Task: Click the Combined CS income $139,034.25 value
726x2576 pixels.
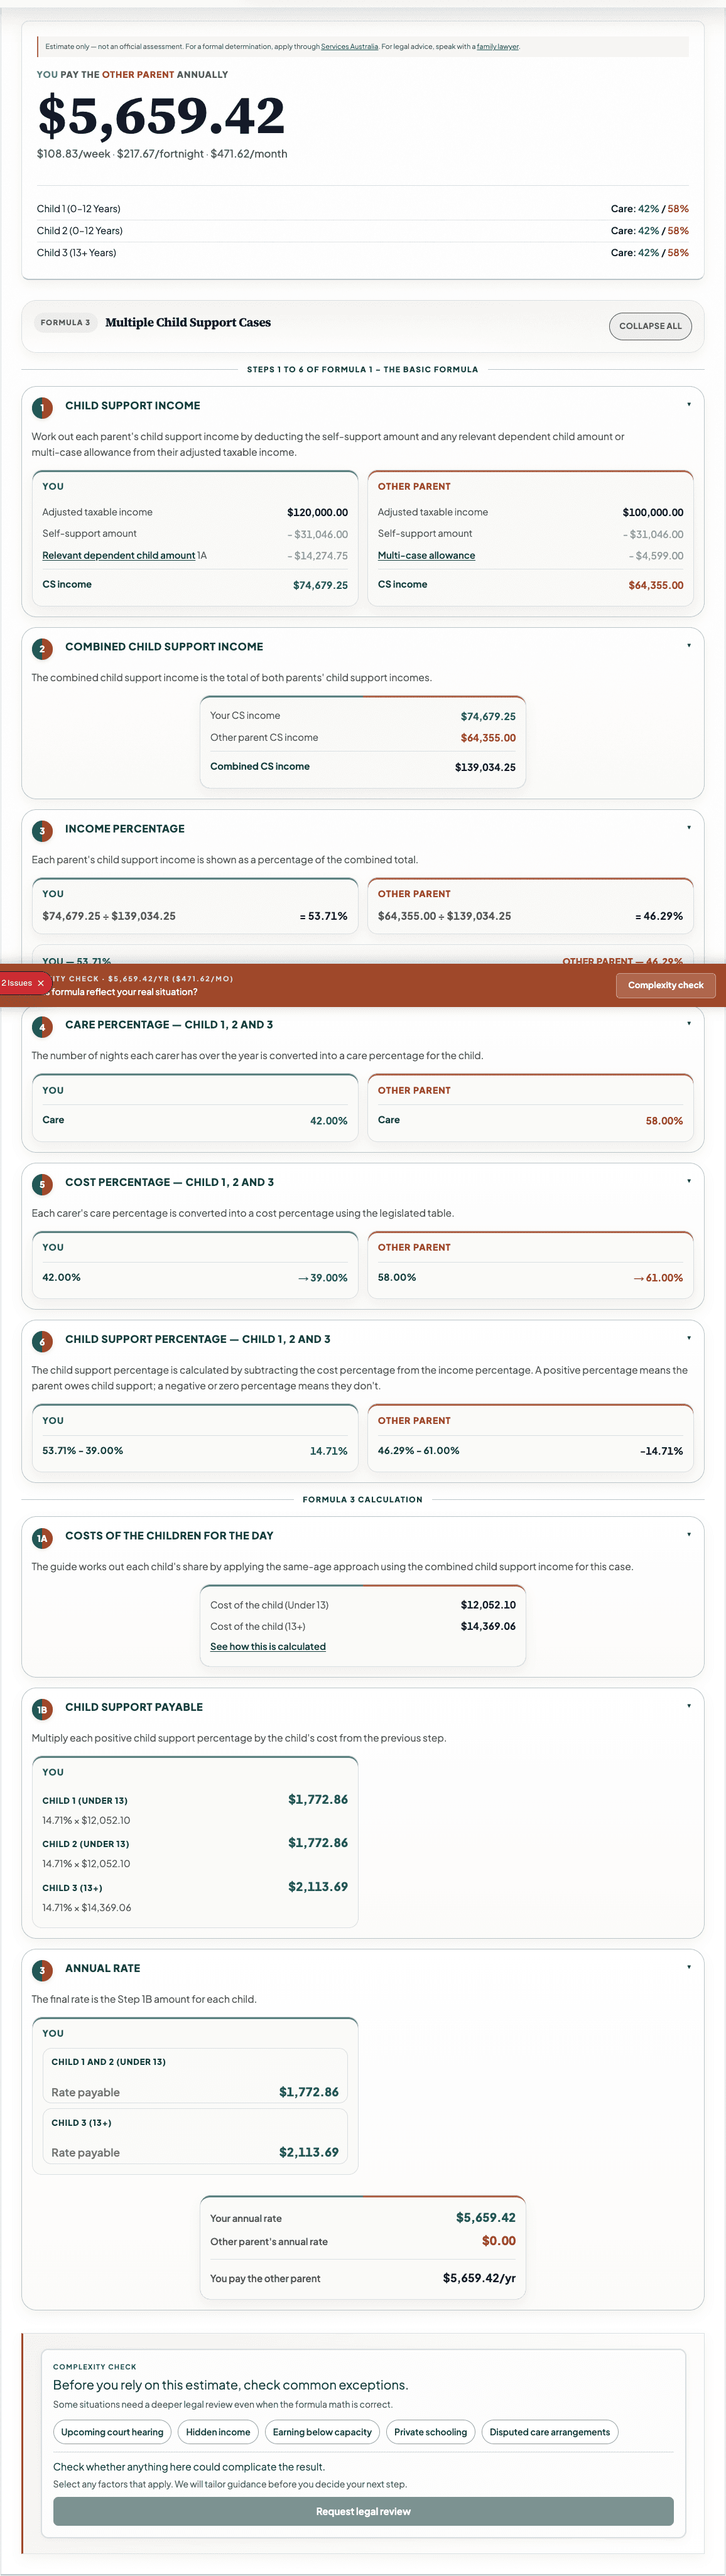Action: coord(485,767)
